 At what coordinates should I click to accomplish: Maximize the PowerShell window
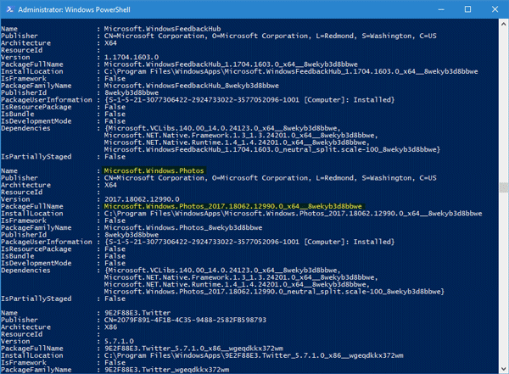[x=467, y=9]
